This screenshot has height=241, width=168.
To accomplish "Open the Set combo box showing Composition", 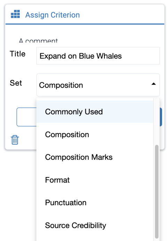I will pos(98,85).
